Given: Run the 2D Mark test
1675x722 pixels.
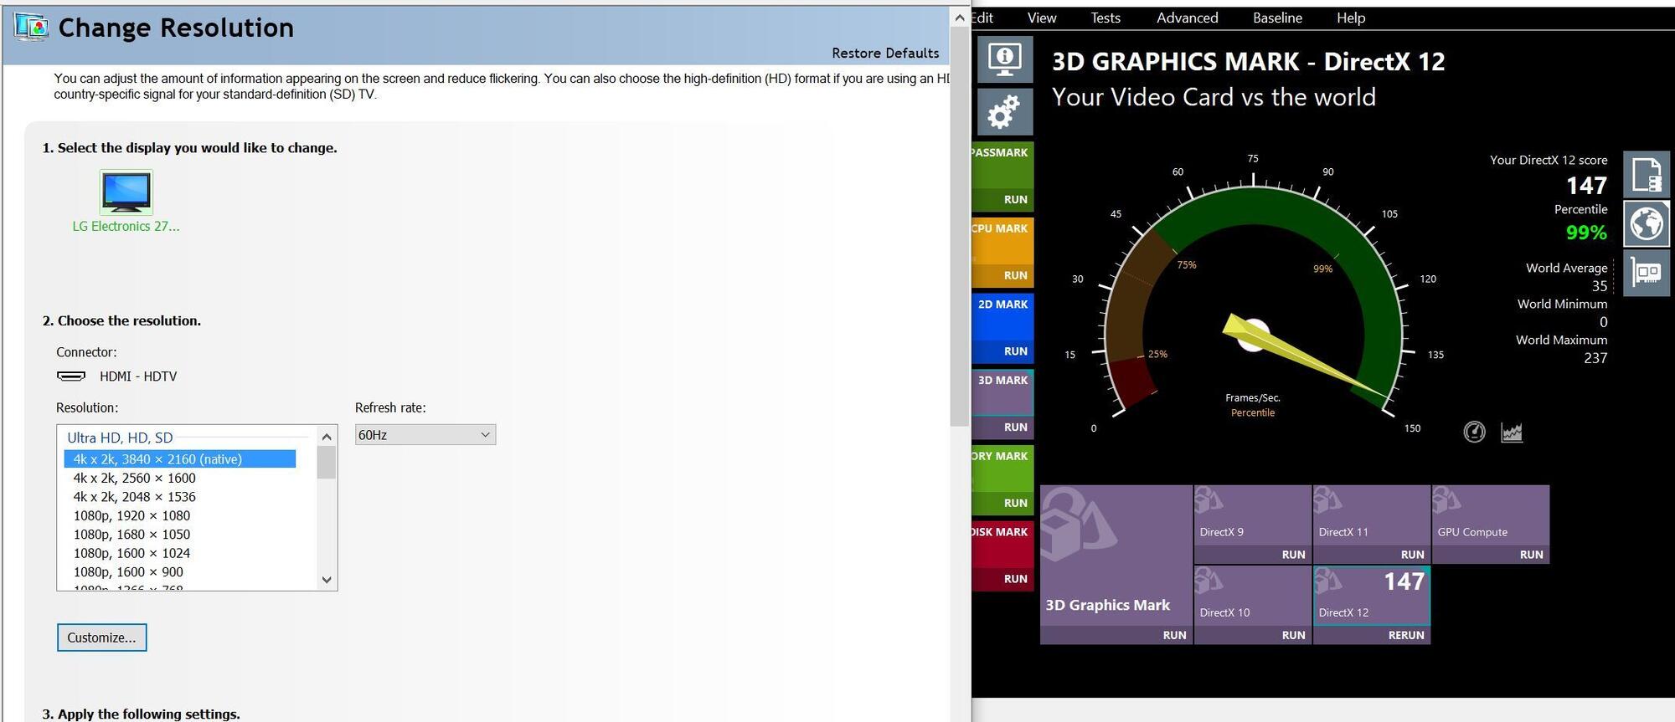Looking at the screenshot, I should [x=1015, y=351].
